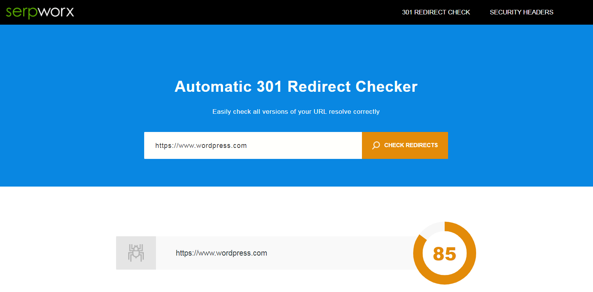Click the search icon inside the orange button
593x292 pixels.
tap(376, 145)
